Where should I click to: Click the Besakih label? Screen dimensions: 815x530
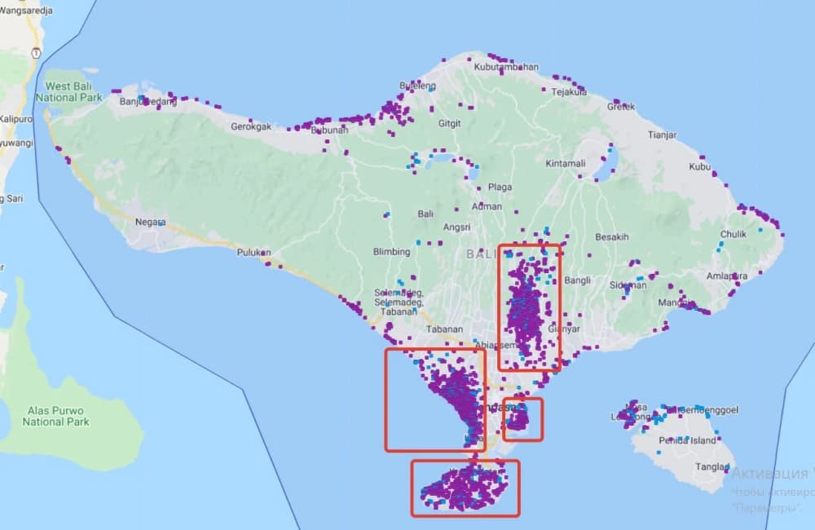612,236
